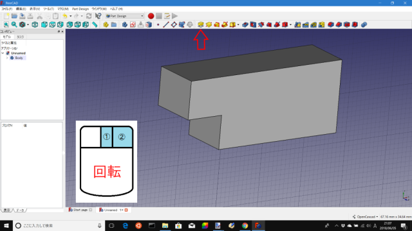Image resolution: width=412 pixels, height=231 pixels.
Task: Create a datum line
Action: point(166,24)
